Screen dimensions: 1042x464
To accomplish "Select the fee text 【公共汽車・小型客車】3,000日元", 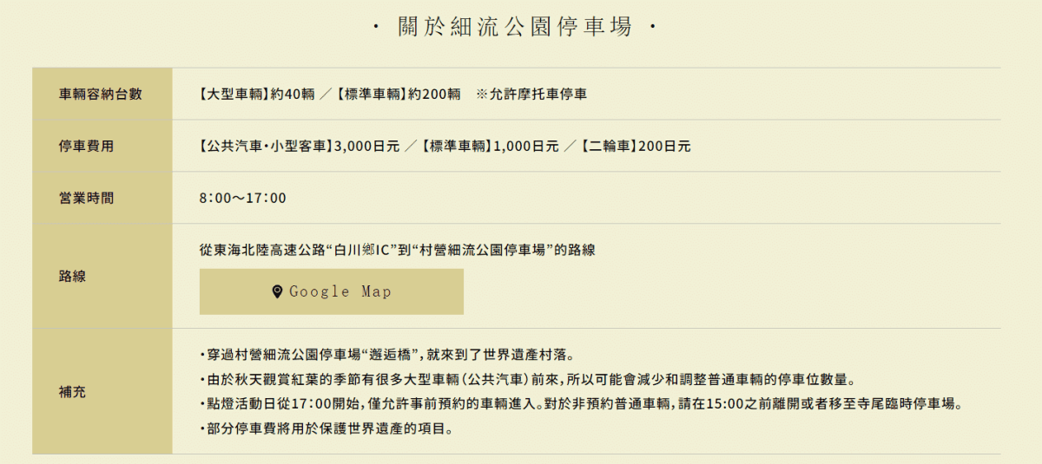I will tap(298, 146).
